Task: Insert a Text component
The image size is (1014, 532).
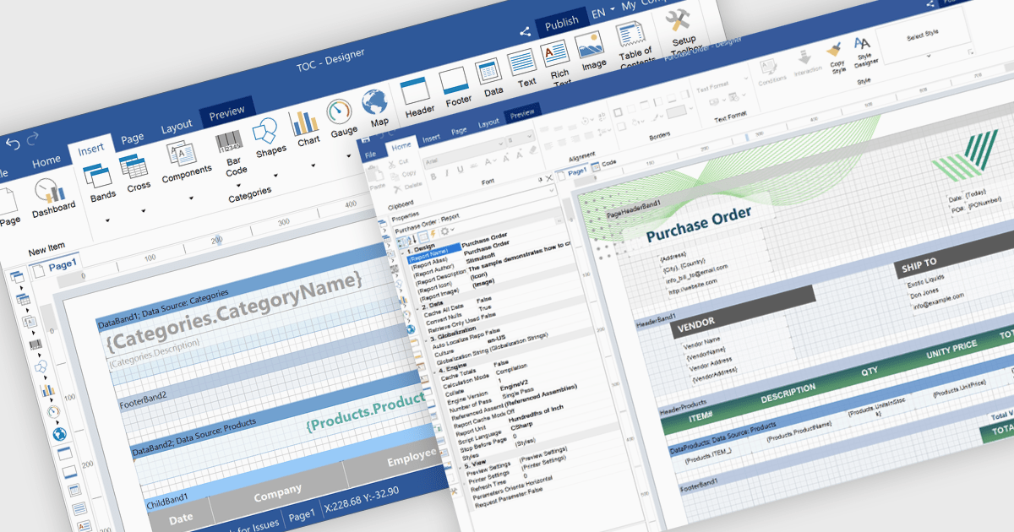Action: tap(524, 63)
